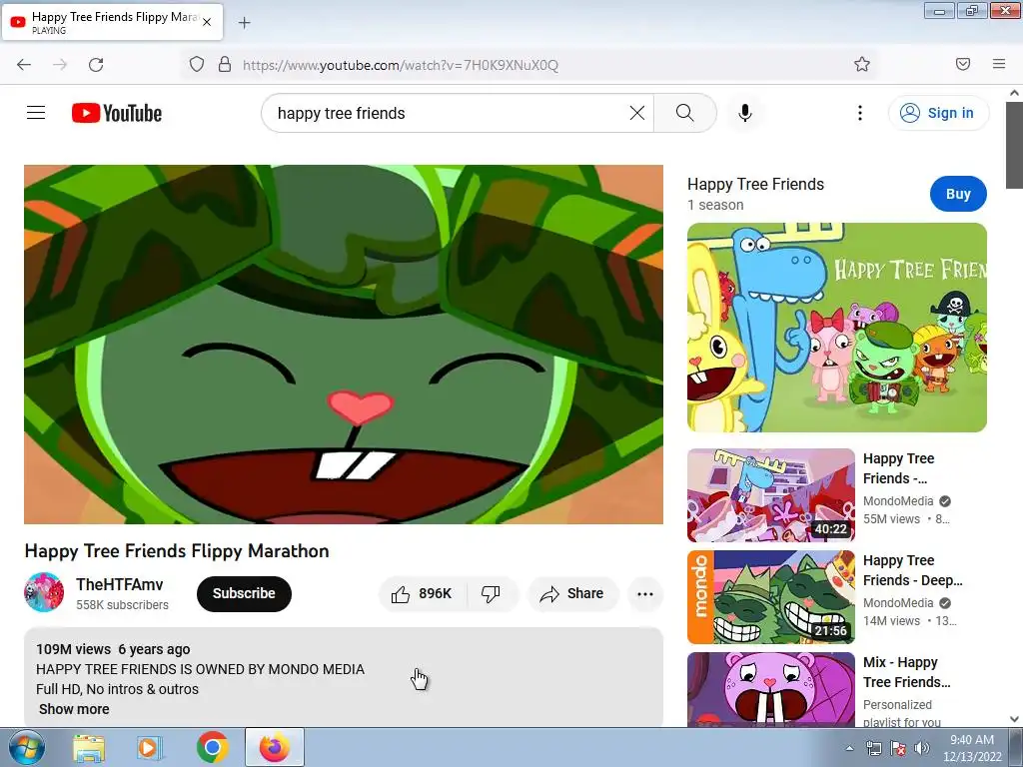Open YouTube settings three-dot menu
The width and height of the screenshot is (1023, 767).
pos(860,113)
